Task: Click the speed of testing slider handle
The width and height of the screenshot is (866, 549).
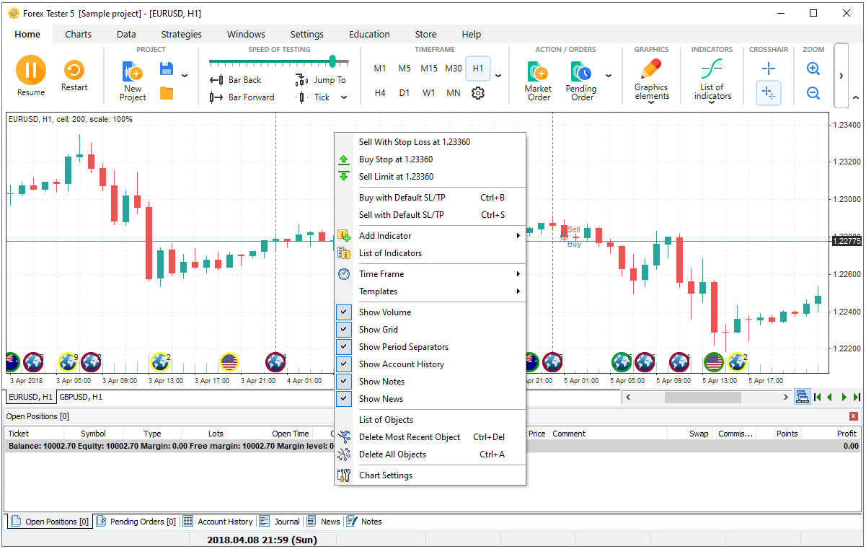Action: coord(332,62)
